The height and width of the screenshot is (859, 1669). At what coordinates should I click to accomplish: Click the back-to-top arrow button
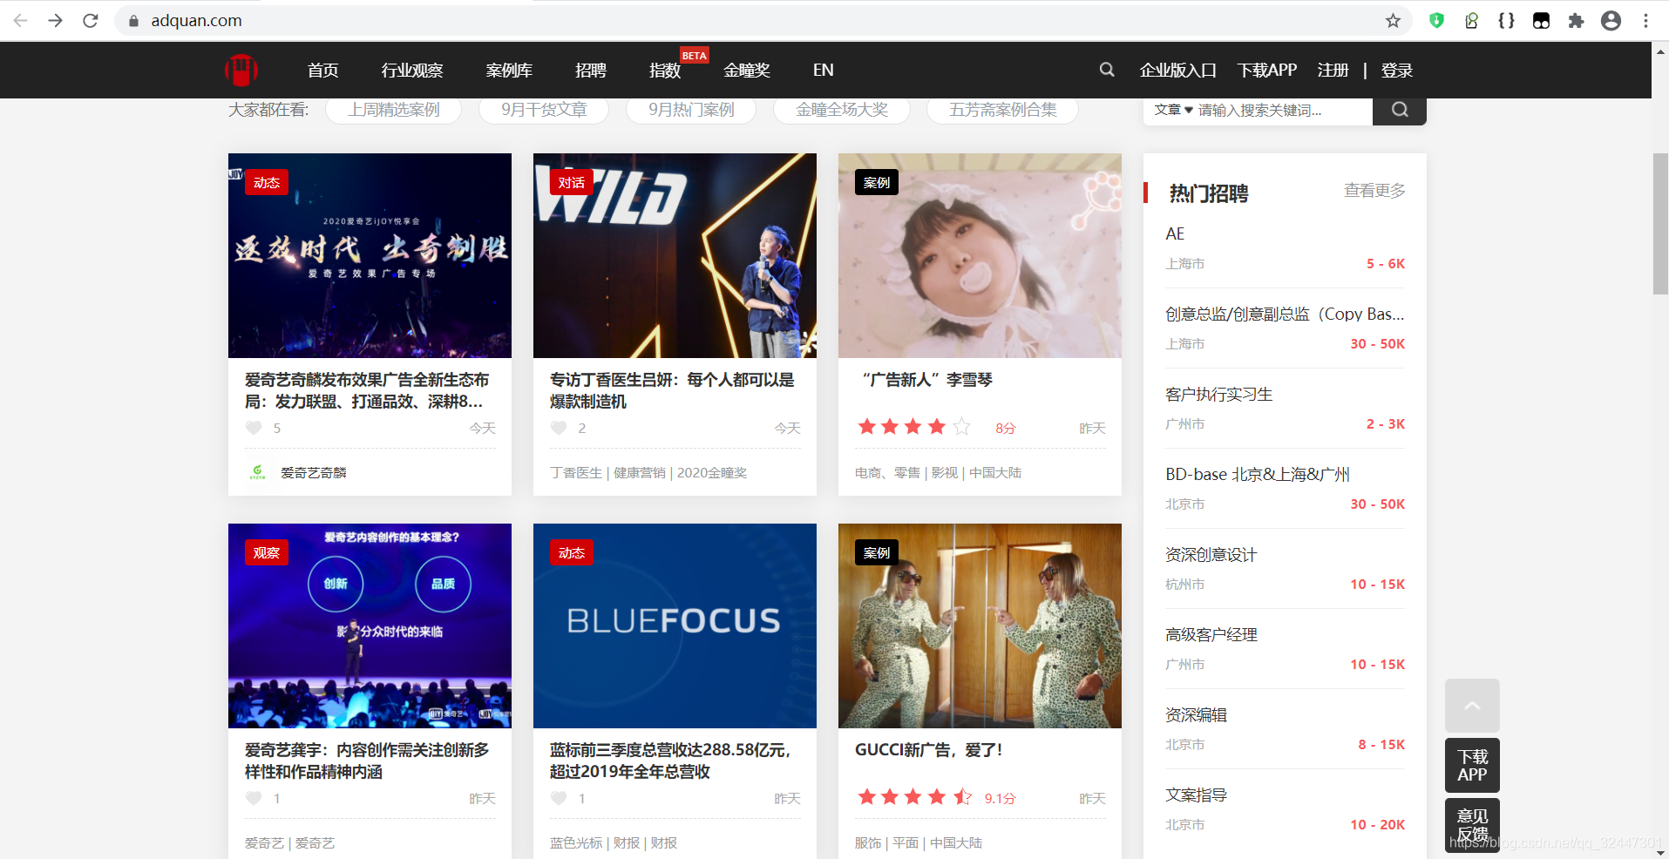coord(1472,706)
